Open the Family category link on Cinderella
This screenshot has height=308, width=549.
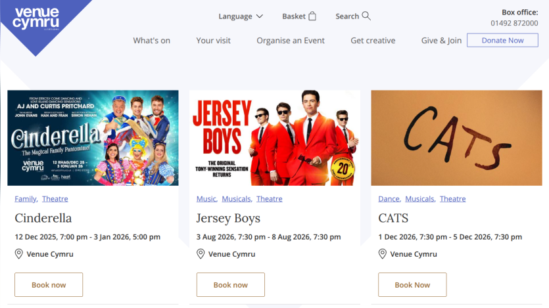coord(26,199)
